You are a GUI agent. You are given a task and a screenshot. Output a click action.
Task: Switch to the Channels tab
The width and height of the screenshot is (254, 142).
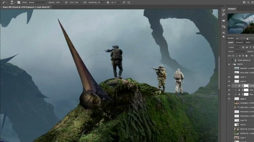tap(239, 43)
